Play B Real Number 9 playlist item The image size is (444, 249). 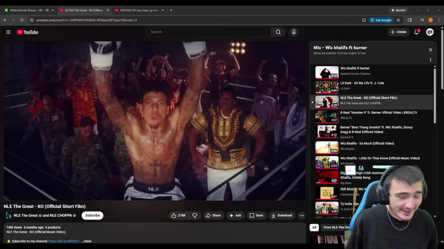click(371, 116)
